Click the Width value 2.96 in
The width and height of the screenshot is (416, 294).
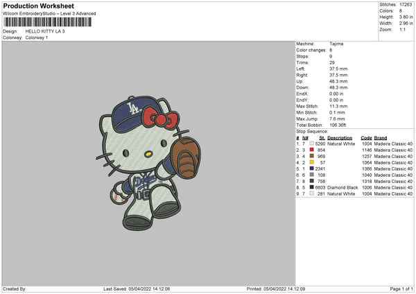(406, 24)
